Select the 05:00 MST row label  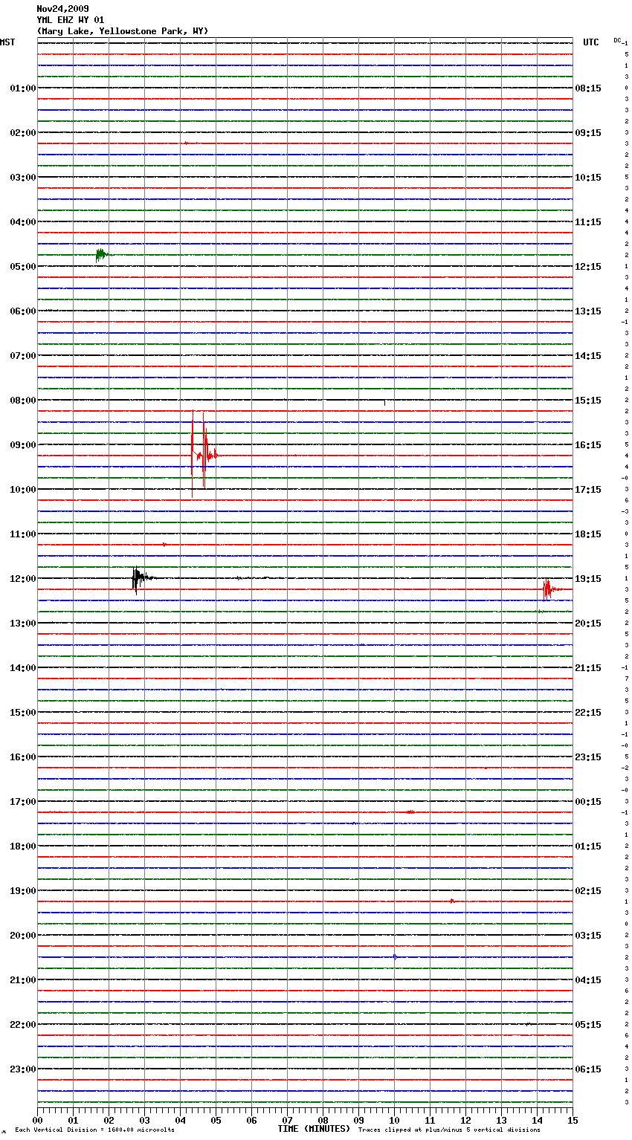(23, 267)
